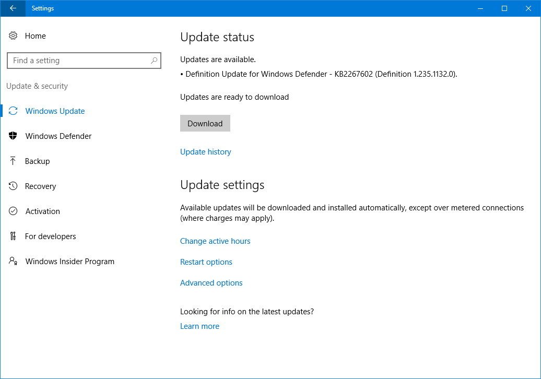
Task: Click Change active hours
Action: 215,241
